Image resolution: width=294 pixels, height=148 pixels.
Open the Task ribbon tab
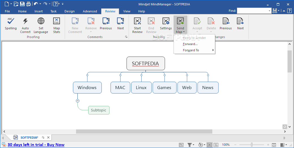(53, 11)
